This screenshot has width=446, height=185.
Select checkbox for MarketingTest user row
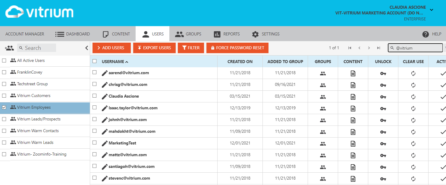pos(95,143)
